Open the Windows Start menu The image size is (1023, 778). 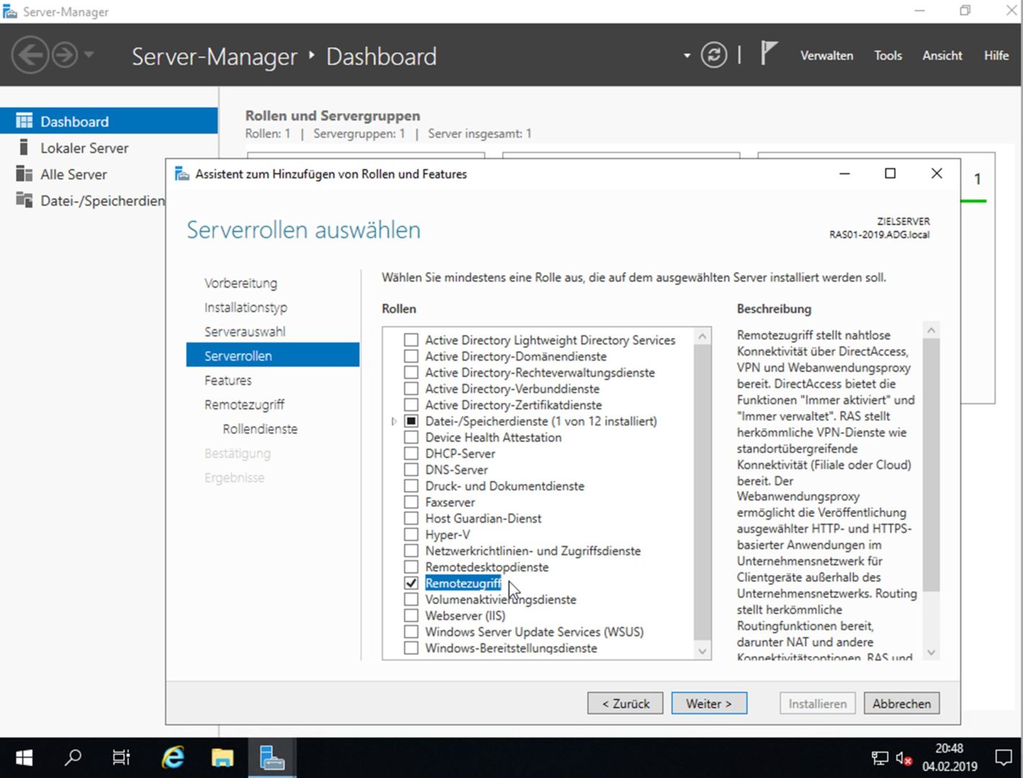(24, 758)
